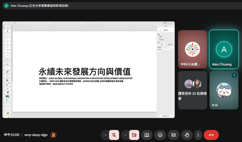Click first slide thumbnail in shared sidebar

coord(8,27)
